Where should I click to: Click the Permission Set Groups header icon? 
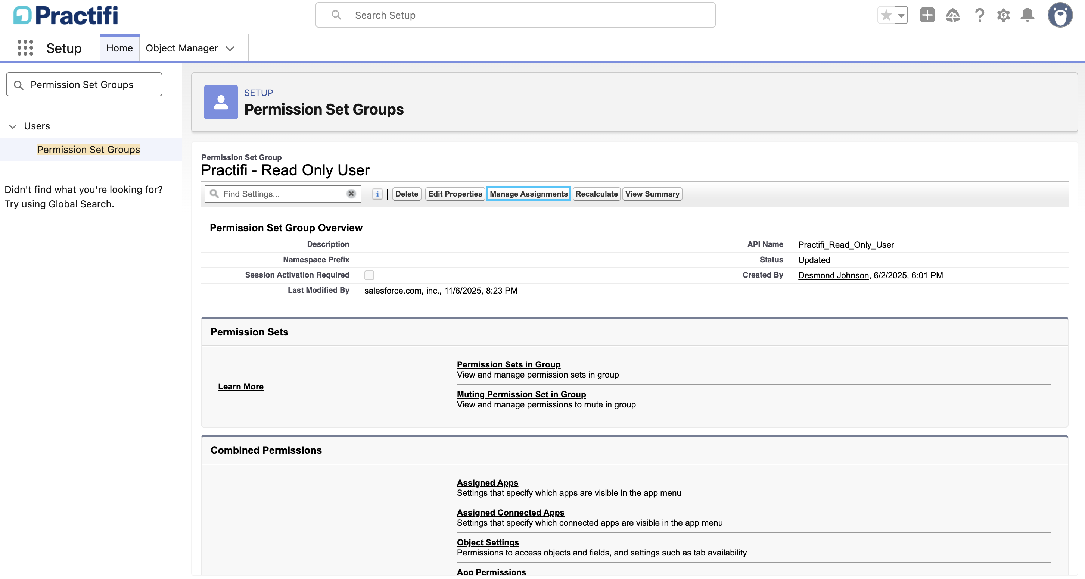coord(221,102)
